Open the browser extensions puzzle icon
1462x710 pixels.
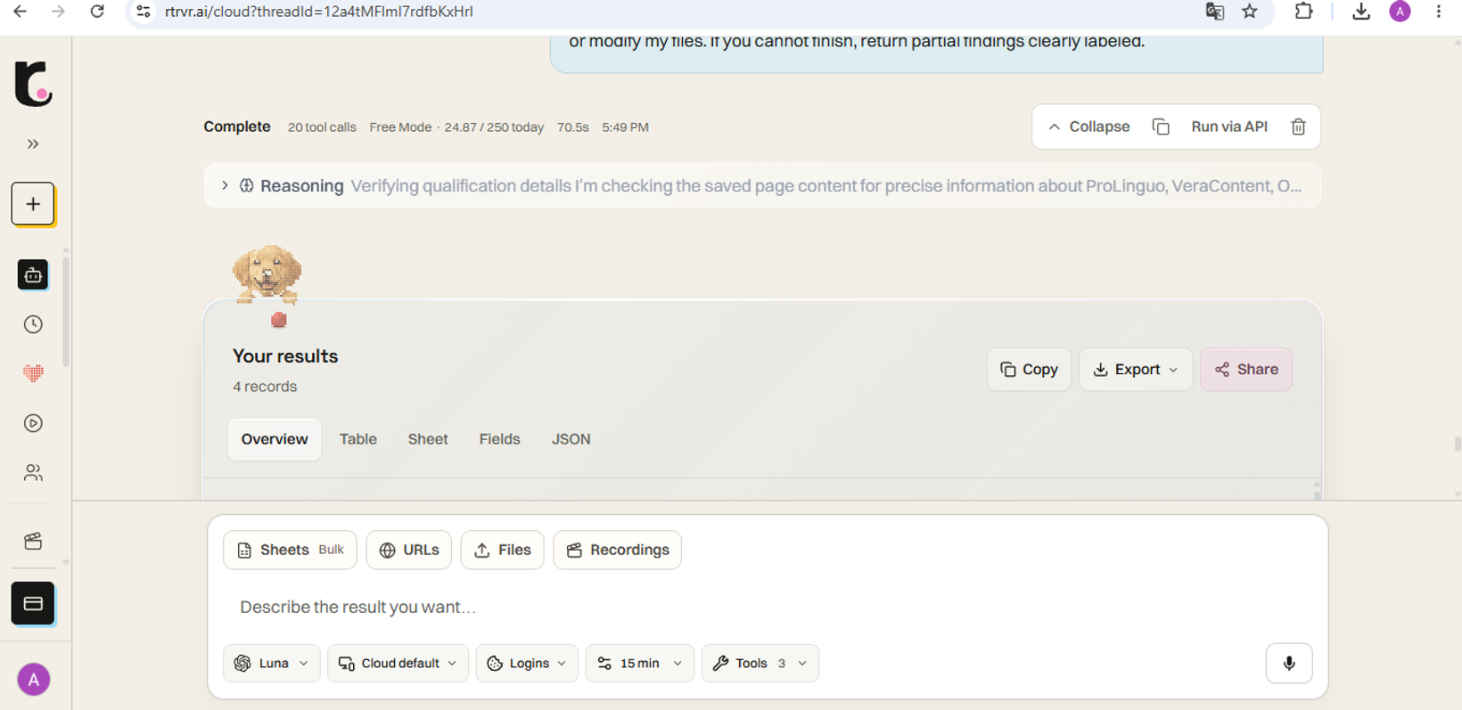click(1303, 12)
